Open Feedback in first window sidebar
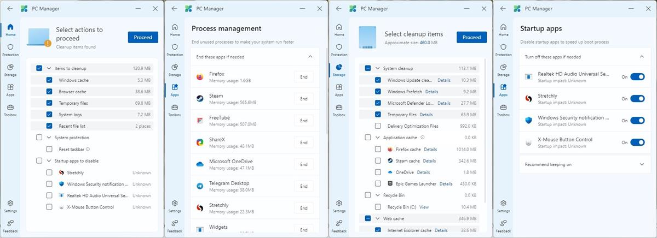The image size is (657, 238). click(10, 226)
